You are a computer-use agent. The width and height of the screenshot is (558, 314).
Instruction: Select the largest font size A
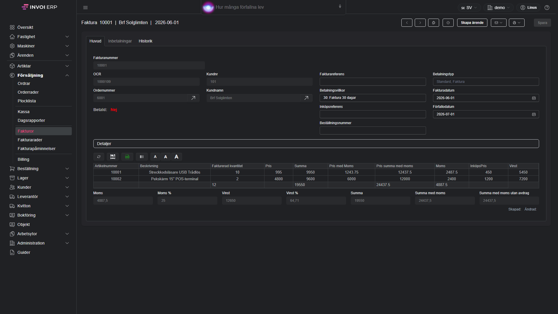tap(176, 157)
